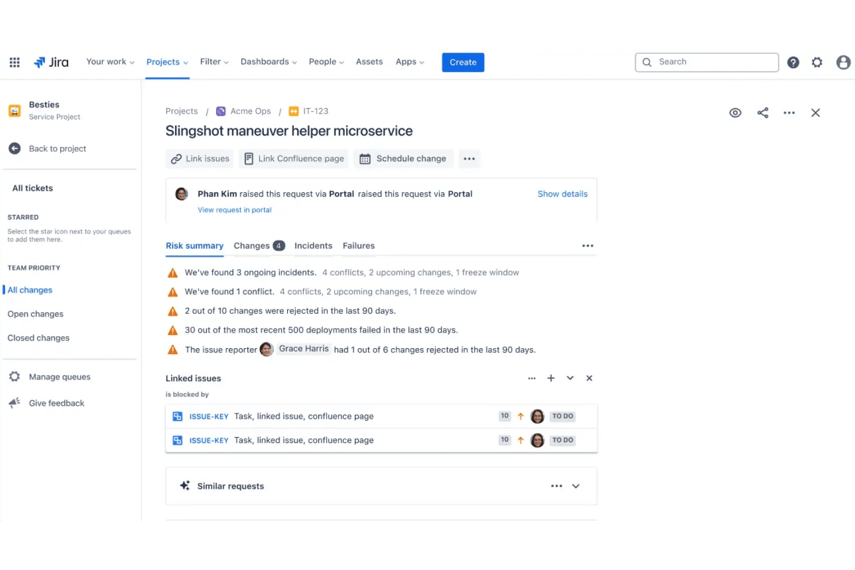
Task: Open the Apps dropdown menu
Action: point(410,62)
